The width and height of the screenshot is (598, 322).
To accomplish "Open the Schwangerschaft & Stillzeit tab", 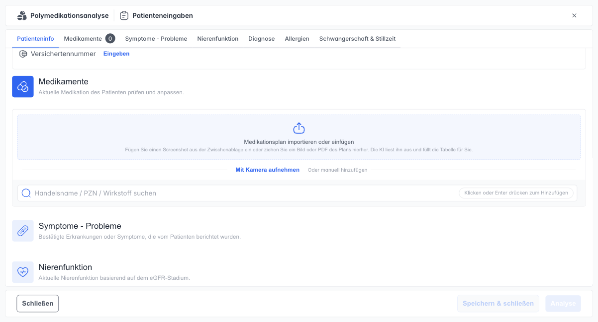I will (358, 39).
